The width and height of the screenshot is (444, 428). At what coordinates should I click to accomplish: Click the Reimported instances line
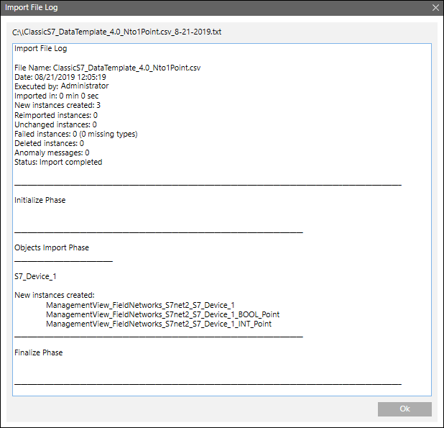(x=56, y=115)
